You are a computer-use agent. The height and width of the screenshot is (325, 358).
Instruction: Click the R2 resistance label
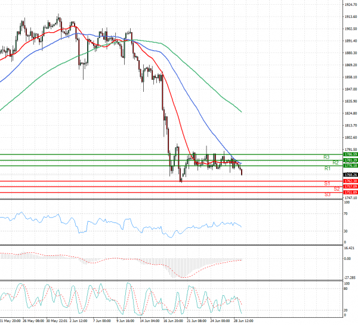(x=335, y=162)
